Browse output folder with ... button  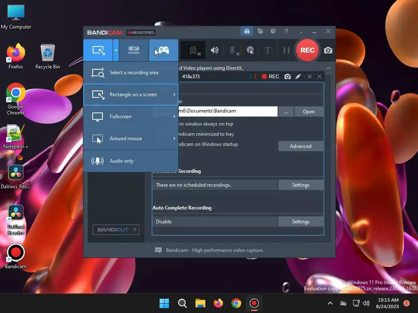(x=286, y=112)
